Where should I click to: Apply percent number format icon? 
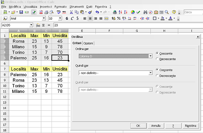[x=119, y=19]
